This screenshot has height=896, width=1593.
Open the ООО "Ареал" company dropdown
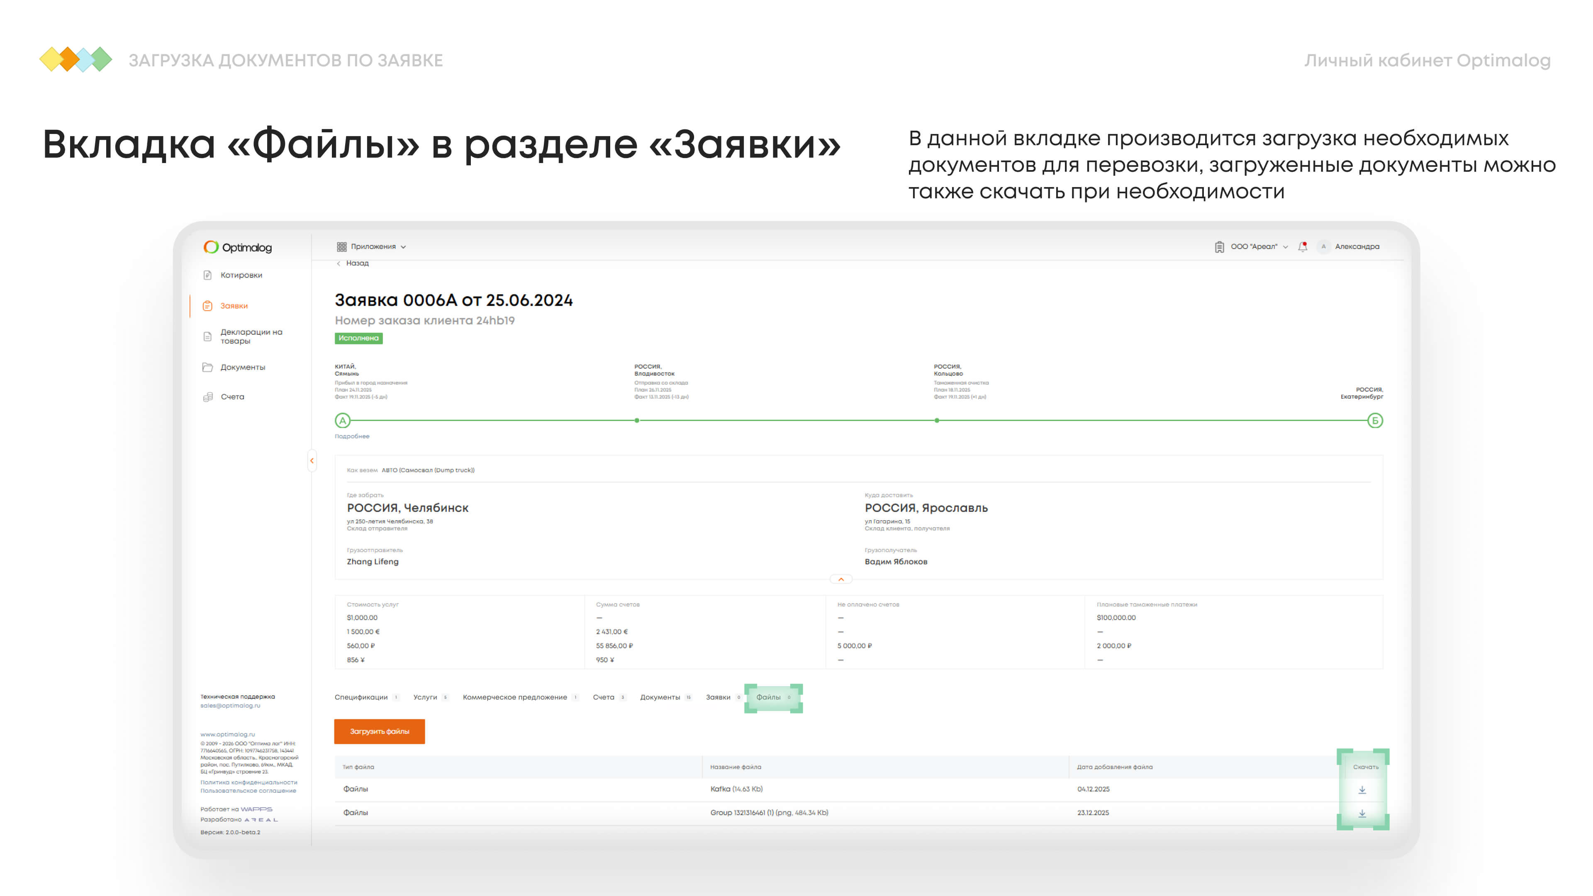click(1254, 247)
